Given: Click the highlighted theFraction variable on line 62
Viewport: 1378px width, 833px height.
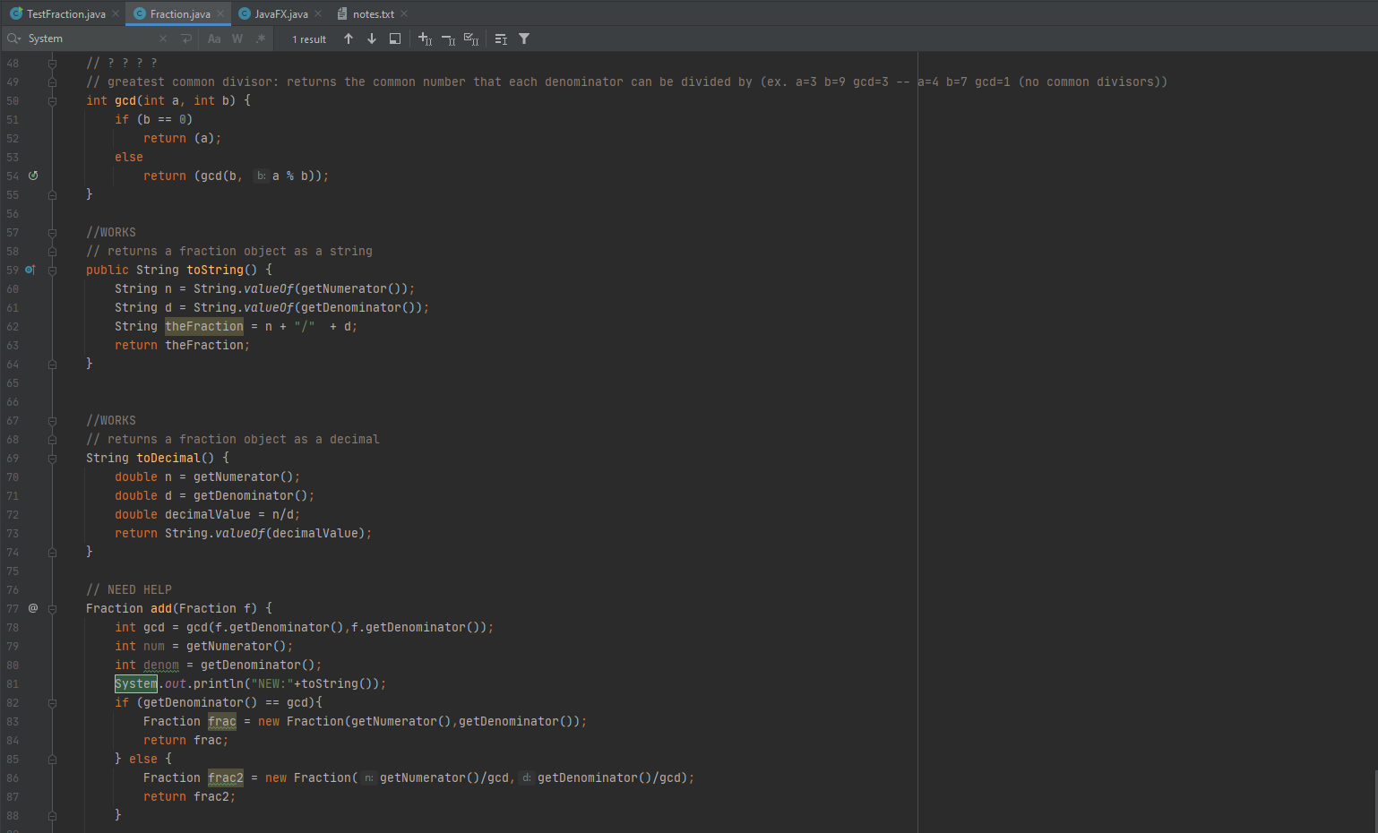Looking at the screenshot, I should point(204,326).
